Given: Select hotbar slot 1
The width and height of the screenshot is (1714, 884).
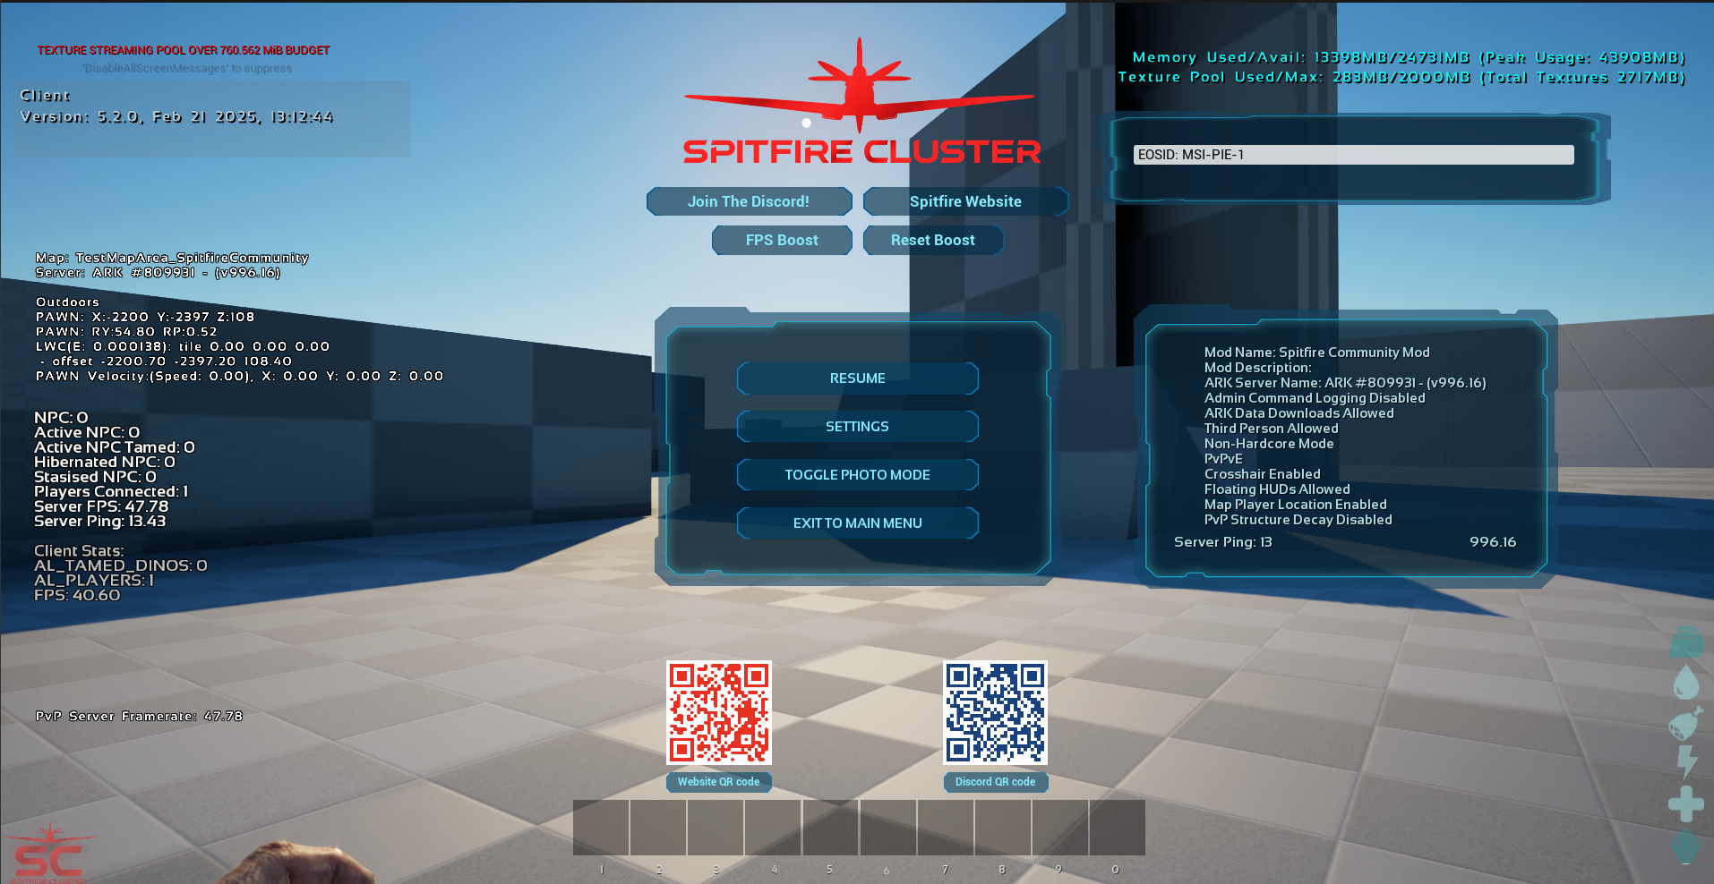Looking at the screenshot, I should coord(601,828).
